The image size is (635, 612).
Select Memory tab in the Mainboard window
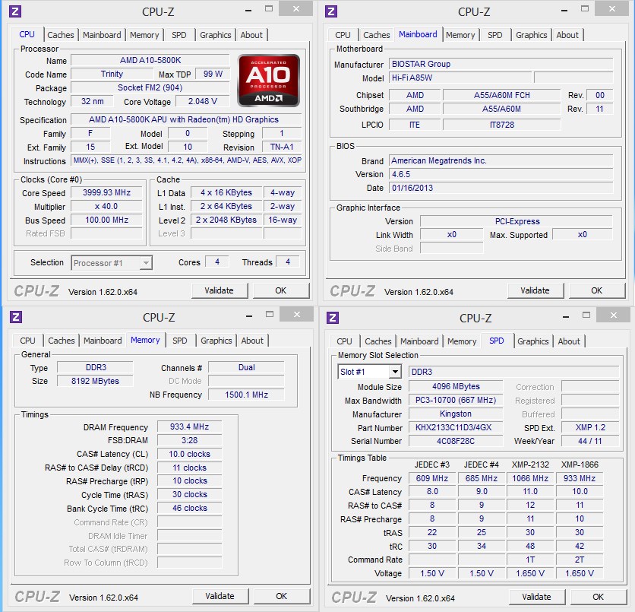[460, 35]
